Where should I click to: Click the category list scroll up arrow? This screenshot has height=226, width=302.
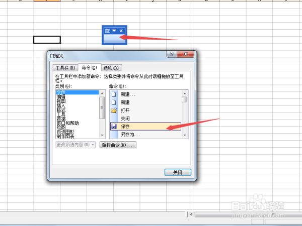[x=102, y=93]
